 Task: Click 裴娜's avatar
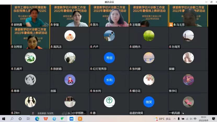[188, 58]
